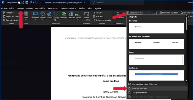Click the author name Emily L. Parks

(111, 92)
